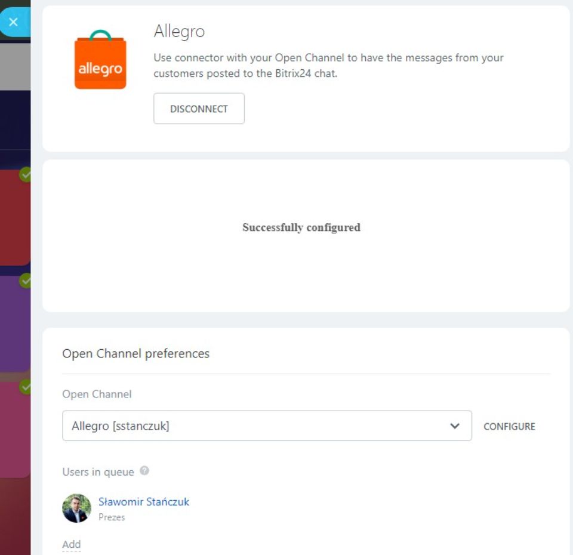Click Add below the users queue

pos(71,544)
